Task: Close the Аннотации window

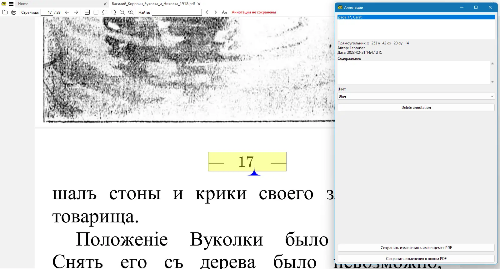Action: (x=490, y=7)
